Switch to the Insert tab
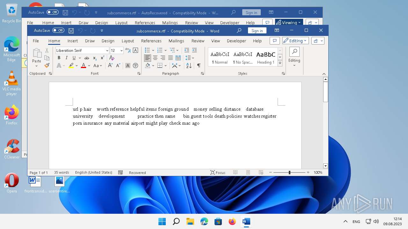This screenshot has height=229, width=408. coord(73,41)
